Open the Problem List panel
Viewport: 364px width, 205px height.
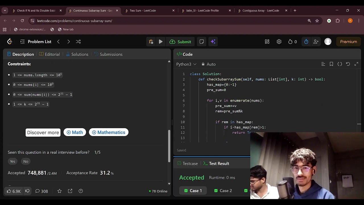coord(36,42)
